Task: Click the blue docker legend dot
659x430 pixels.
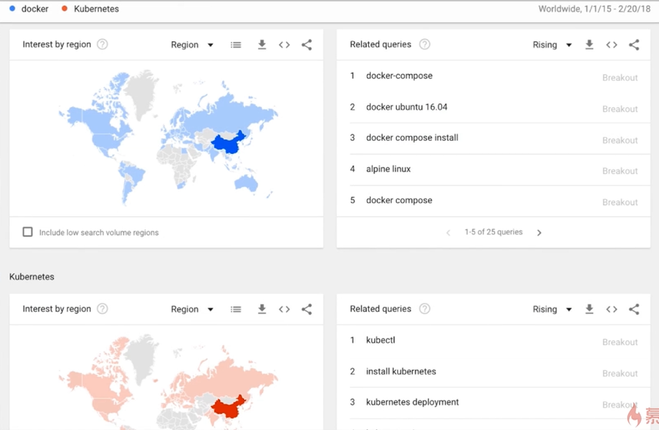Action: (x=12, y=8)
